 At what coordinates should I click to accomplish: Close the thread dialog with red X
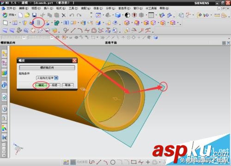(x=74, y=61)
